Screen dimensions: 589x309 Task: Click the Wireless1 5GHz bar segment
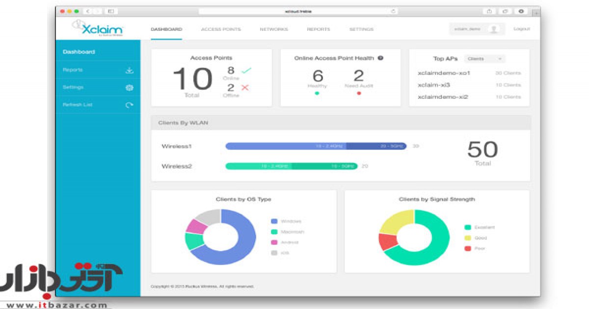point(376,146)
